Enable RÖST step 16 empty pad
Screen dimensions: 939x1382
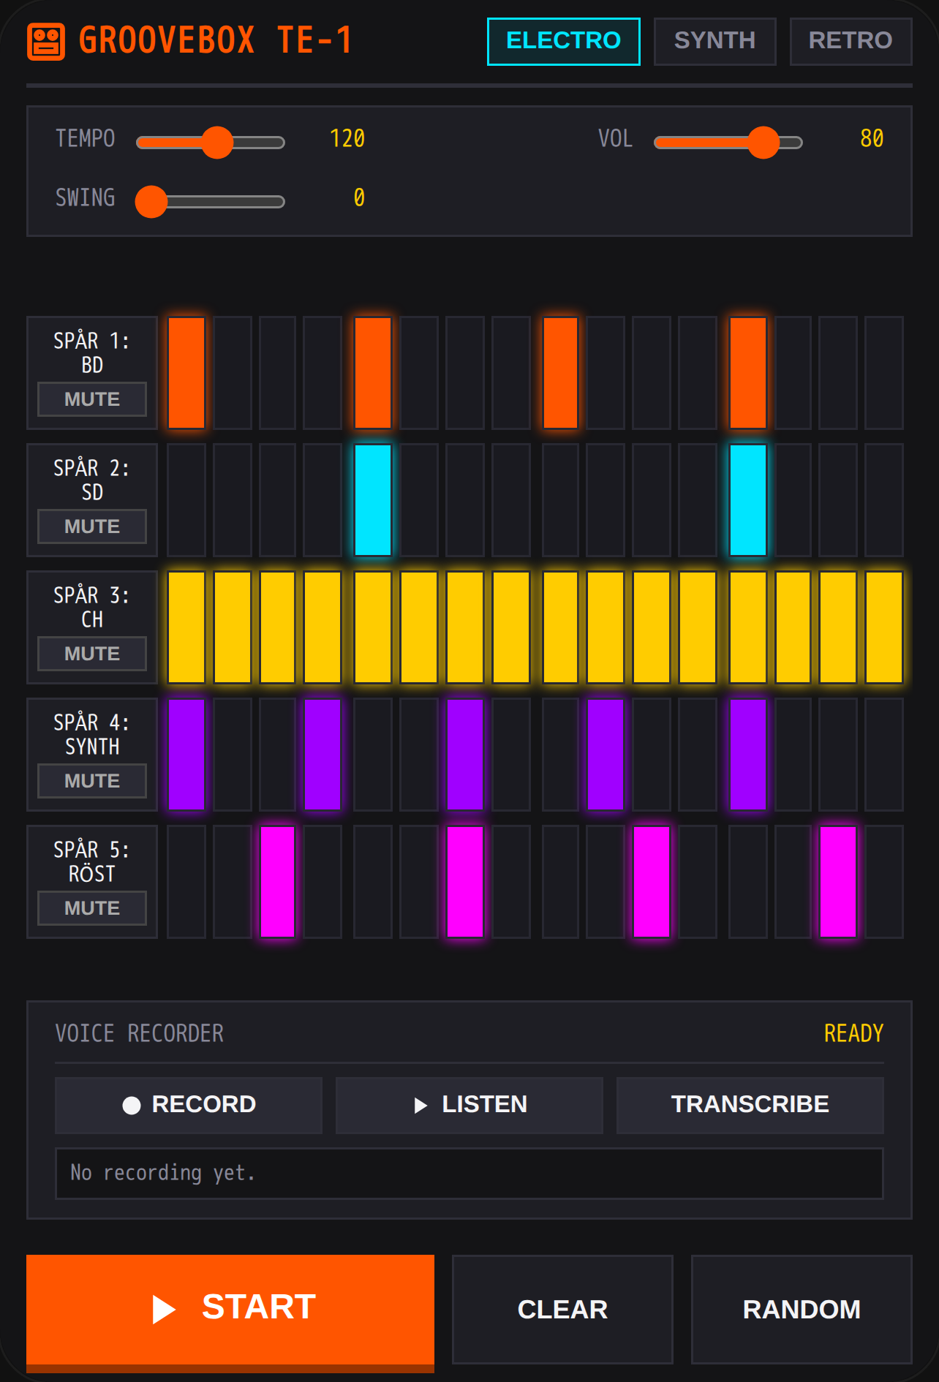point(884,882)
